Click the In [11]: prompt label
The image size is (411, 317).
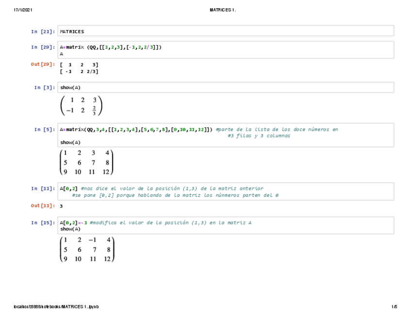[x=43, y=188]
